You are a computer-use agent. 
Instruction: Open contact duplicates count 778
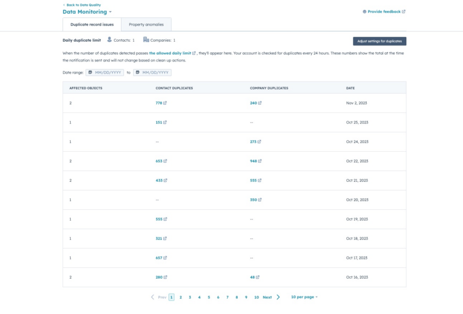(x=159, y=103)
